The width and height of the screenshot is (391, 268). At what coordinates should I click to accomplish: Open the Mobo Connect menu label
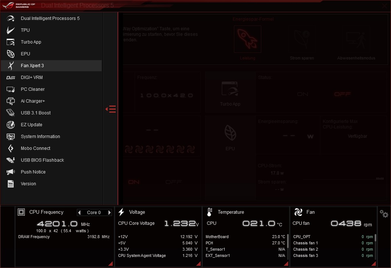click(35, 148)
